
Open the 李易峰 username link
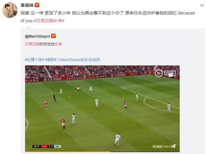[27, 5]
